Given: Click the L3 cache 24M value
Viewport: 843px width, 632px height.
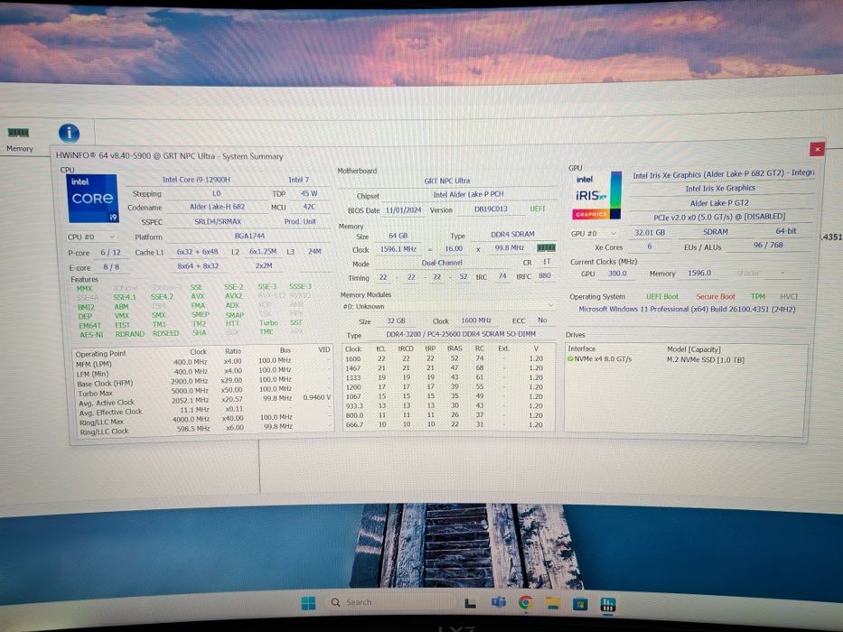Looking at the screenshot, I should point(314,251).
